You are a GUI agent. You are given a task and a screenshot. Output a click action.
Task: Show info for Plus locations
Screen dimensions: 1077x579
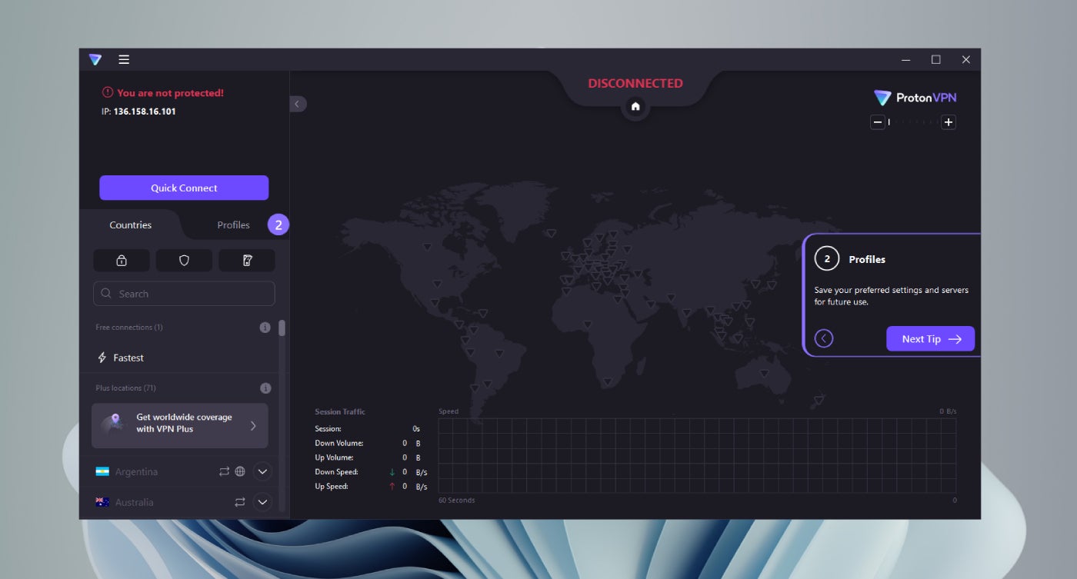click(x=265, y=388)
